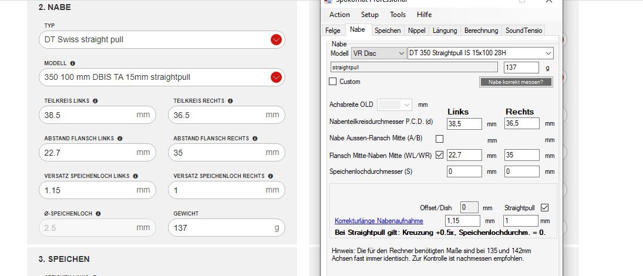Click the Teilkreis Rechts field 36.5

coord(226,115)
